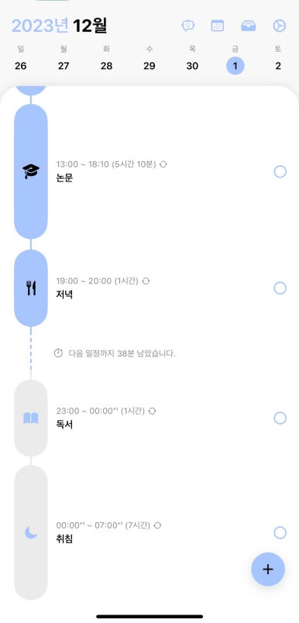This screenshot has height=623, width=299.
Task: Open the inbox tray icon
Action: pyautogui.click(x=249, y=26)
